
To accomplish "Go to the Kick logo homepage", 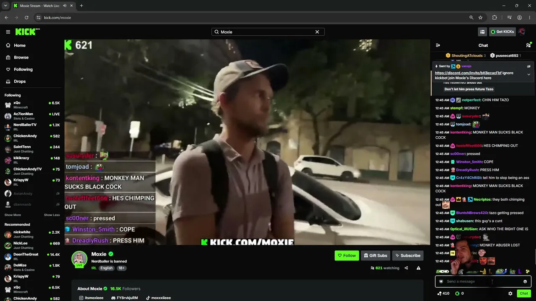I will click(x=27, y=32).
